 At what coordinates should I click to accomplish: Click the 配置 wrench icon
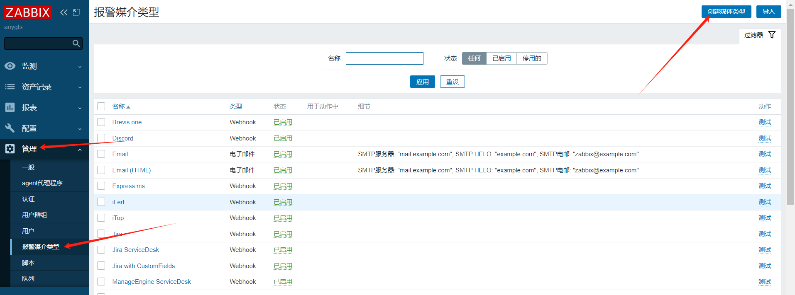10,128
